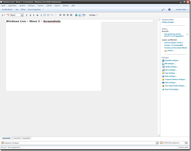Open the Tabelle menu

[49, 6]
